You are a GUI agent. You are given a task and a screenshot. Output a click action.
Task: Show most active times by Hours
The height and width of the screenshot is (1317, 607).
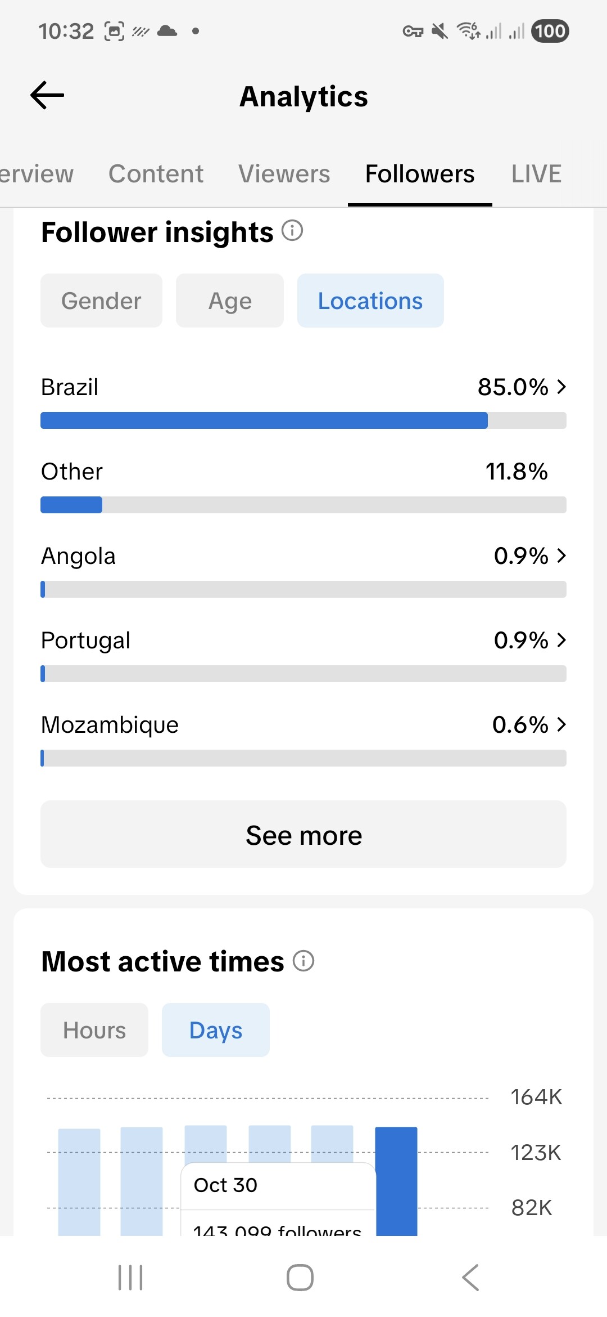click(94, 1030)
